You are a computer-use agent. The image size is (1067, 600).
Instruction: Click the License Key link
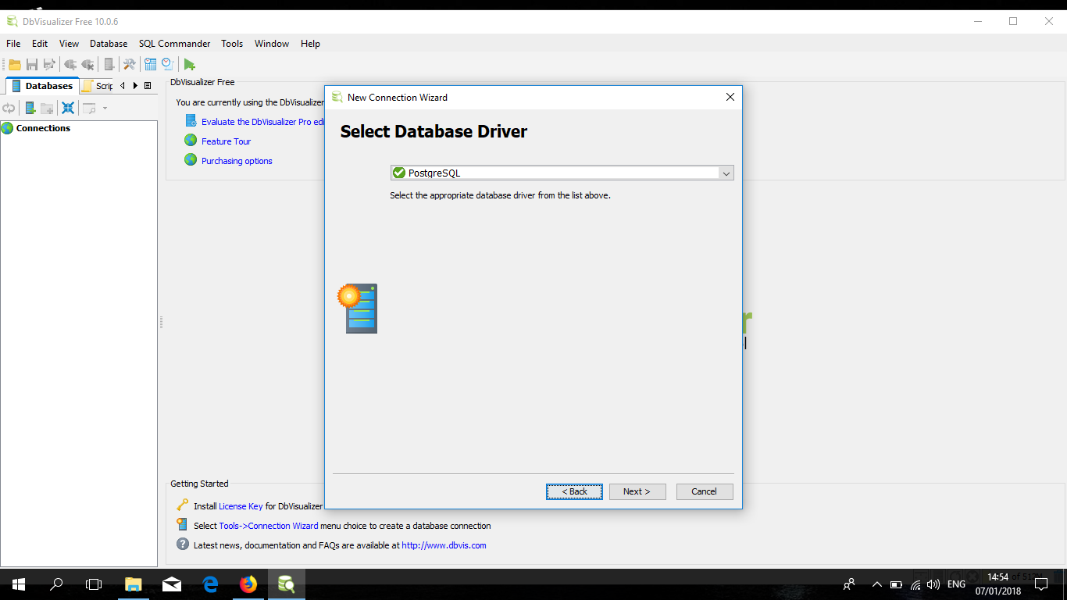click(x=241, y=506)
